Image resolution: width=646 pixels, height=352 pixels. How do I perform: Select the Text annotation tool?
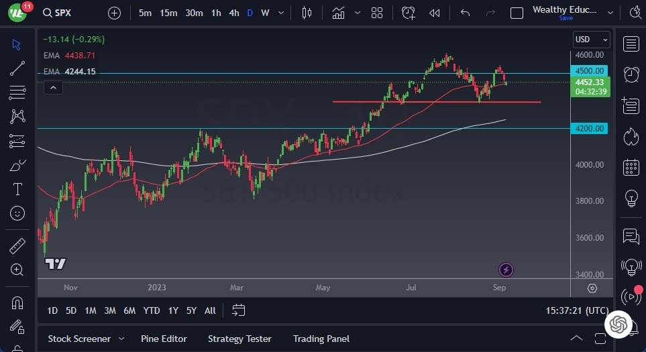click(x=17, y=189)
